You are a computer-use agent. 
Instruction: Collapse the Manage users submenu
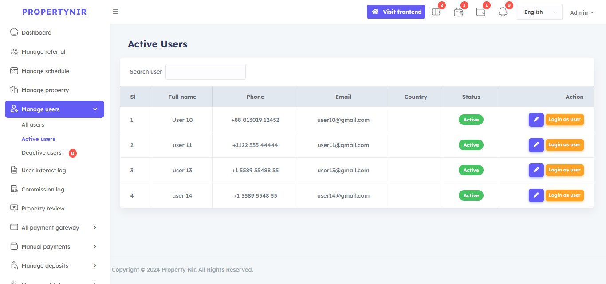point(95,109)
